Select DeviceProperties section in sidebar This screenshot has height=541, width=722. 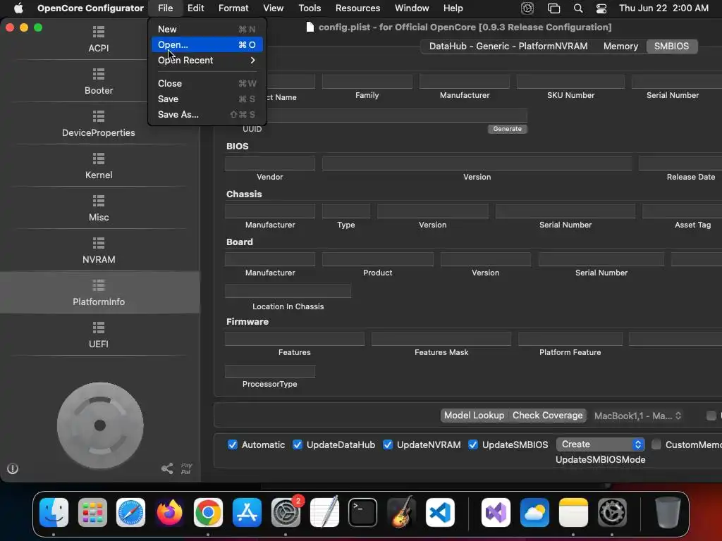click(x=99, y=124)
